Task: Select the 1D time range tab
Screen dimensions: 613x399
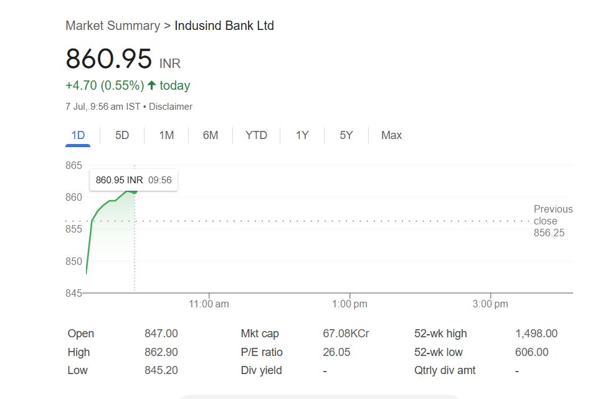Action: pyautogui.click(x=78, y=135)
